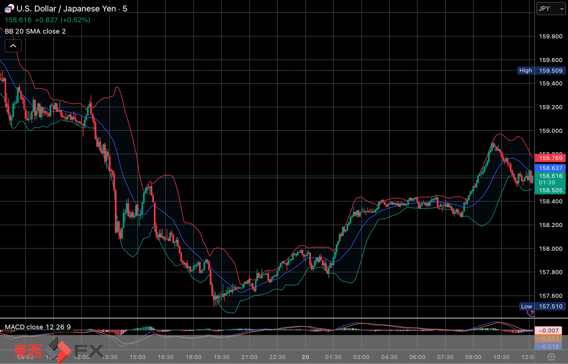Click the pink -0.007 MACD histogram label

pos(549,331)
